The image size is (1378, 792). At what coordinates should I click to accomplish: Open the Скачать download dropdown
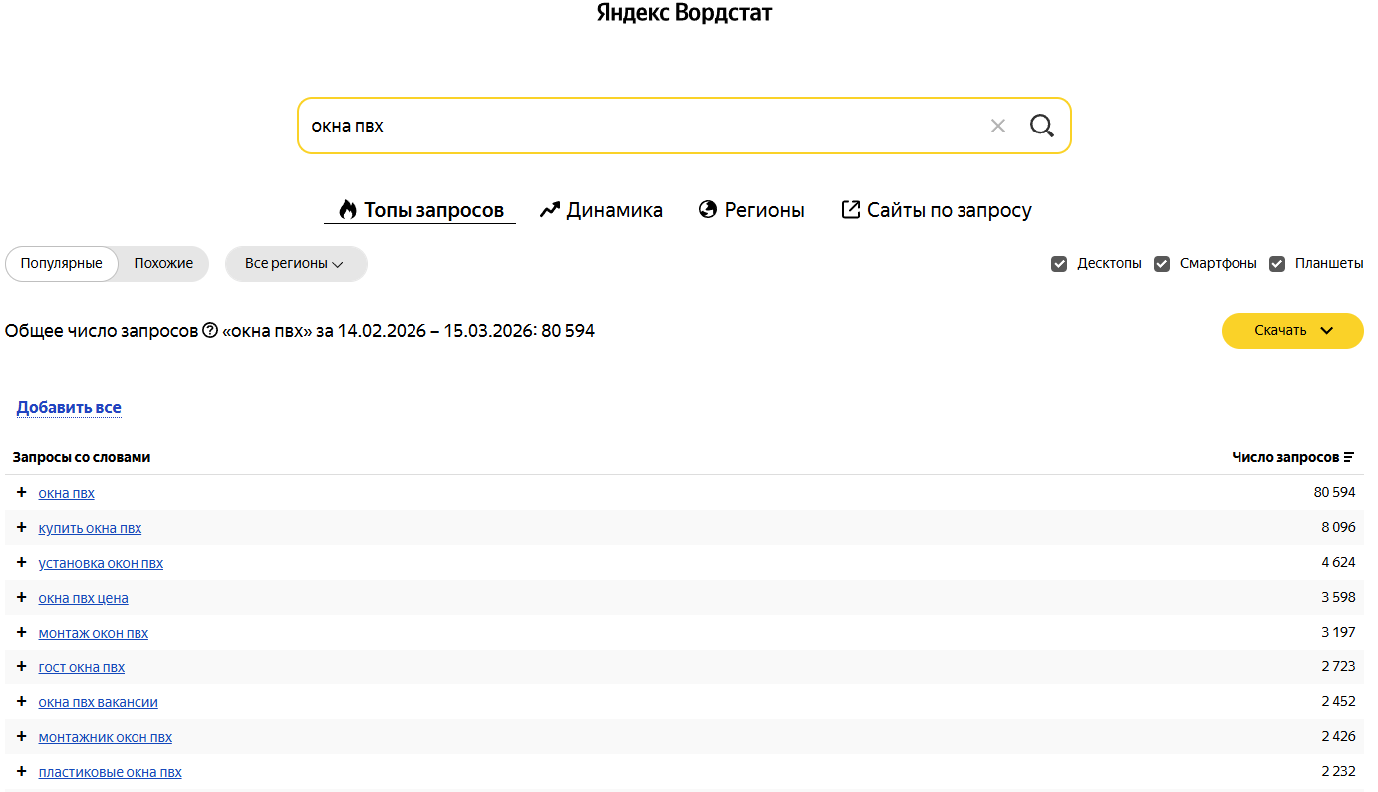pyautogui.click(x=1292, y=331)
